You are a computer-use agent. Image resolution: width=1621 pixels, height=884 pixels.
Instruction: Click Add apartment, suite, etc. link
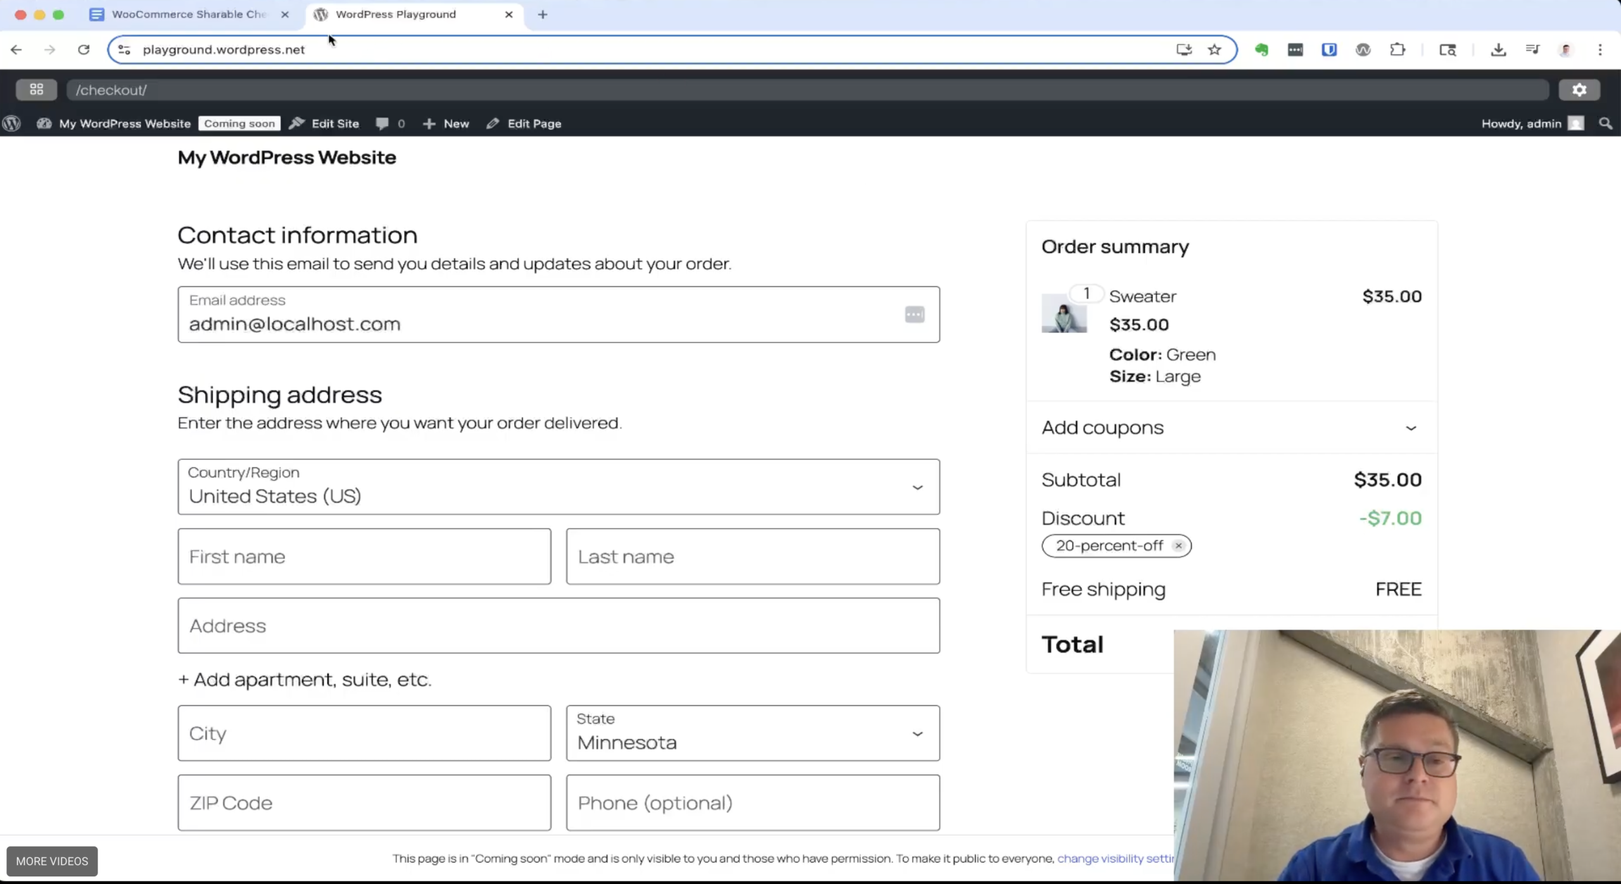pos(305,680)
